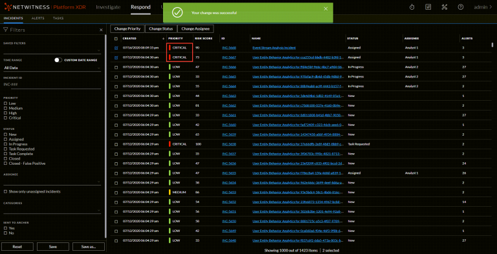Check Sent to Archer No option
Viewport: 497px width, 254px height.
coord(5,233)
